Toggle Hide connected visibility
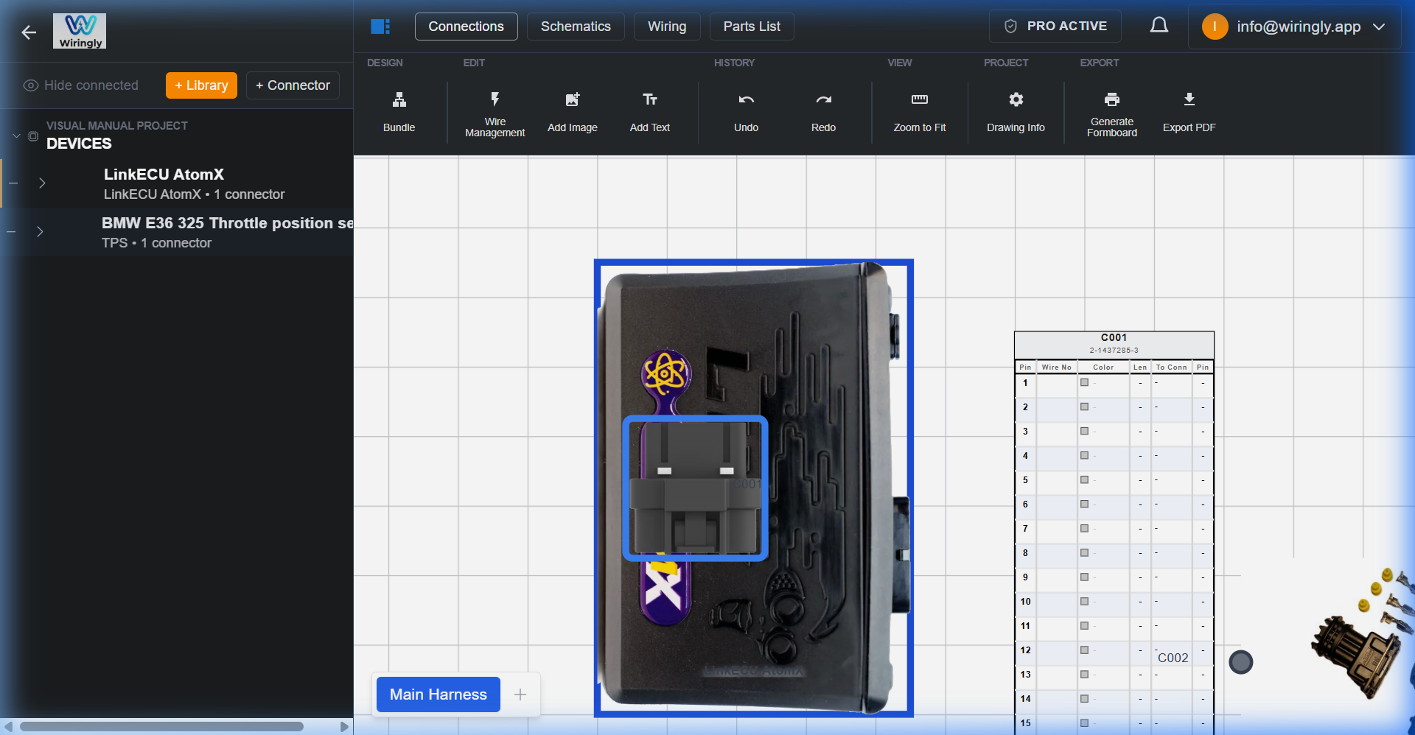 pos(81,85)
